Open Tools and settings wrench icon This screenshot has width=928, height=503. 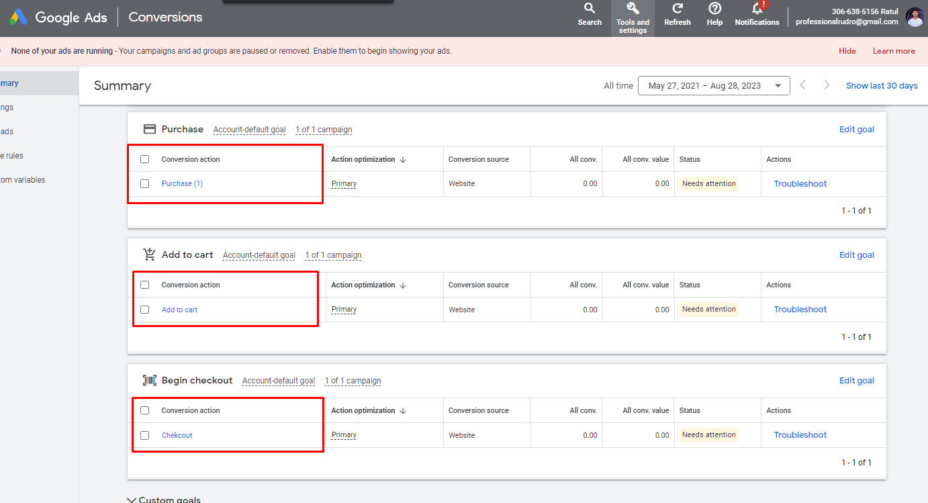pyautogui.click(x=632, y=9)
